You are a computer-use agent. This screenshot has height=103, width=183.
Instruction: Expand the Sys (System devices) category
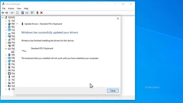click(x=6, y=86)
